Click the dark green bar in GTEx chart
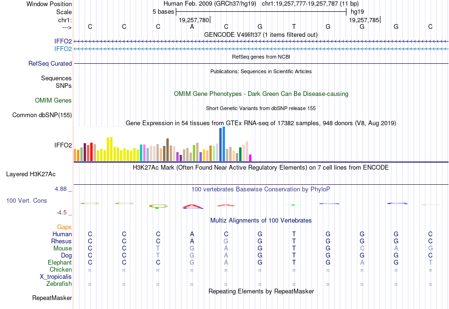The height and width of the screenshot is (309, 449). [x=240, y=154]
